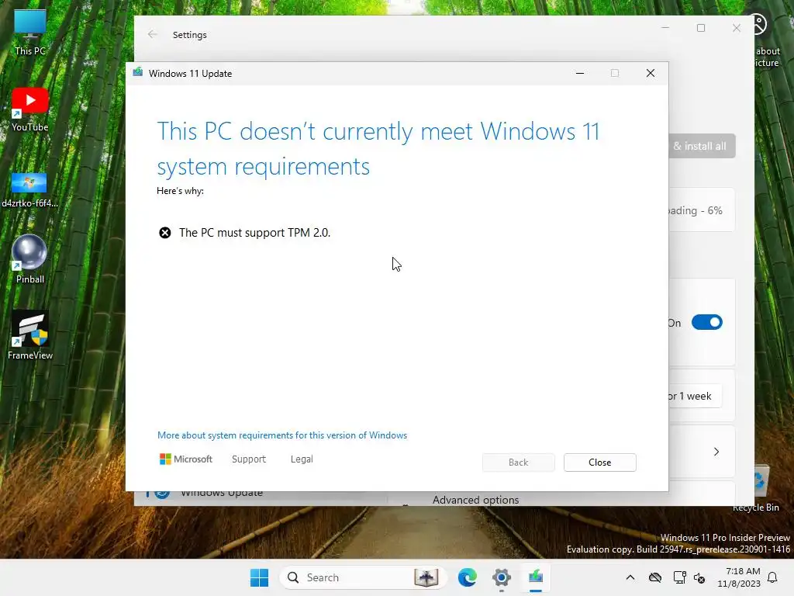Click the downloading 6% status in Settings
The height and width of the screenshot is (596, 794).
click(695, 210)
